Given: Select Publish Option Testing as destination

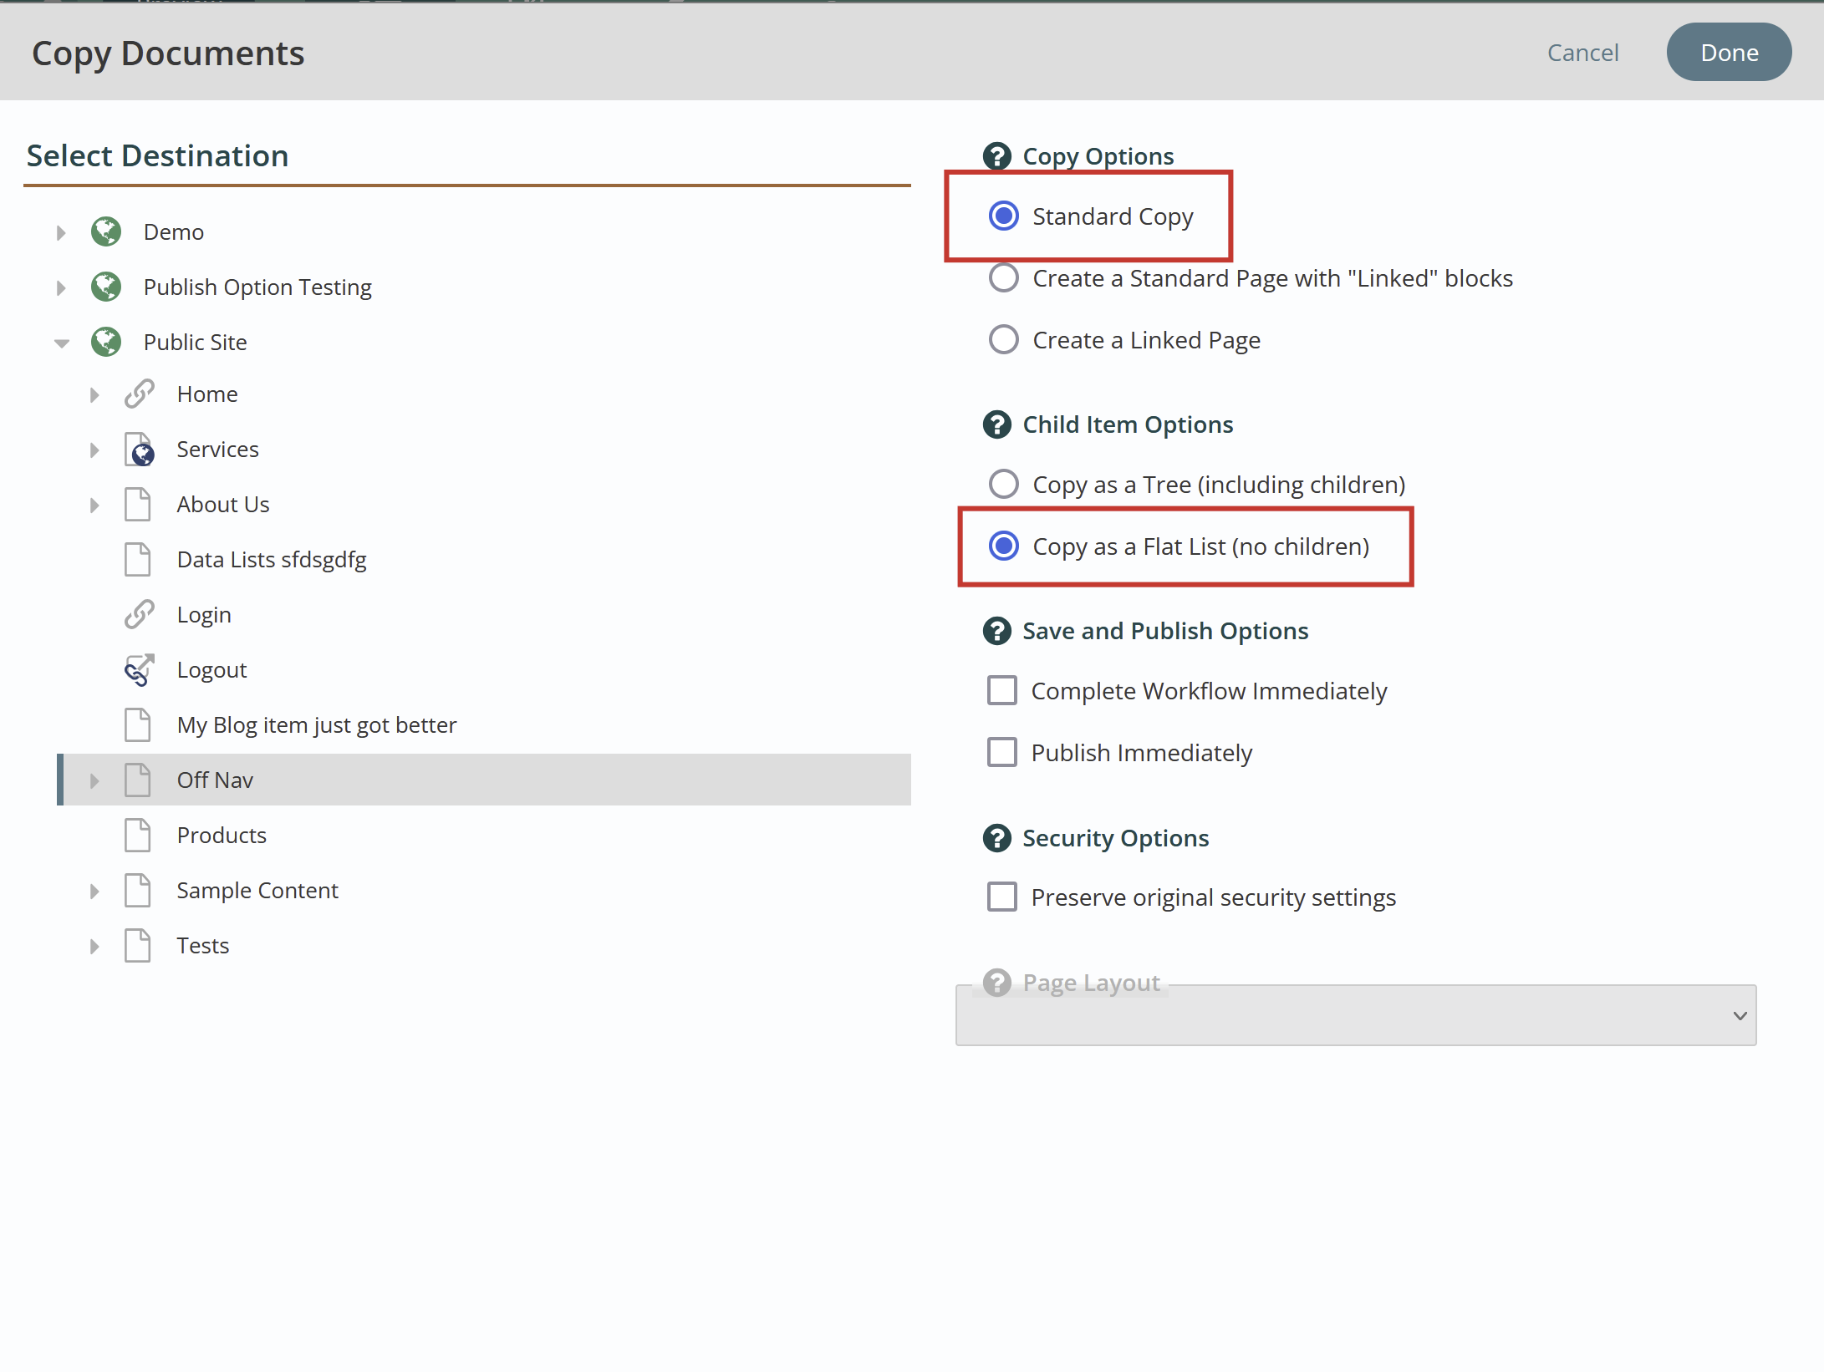Looking at the screenshot, I should tap(257, 287).
